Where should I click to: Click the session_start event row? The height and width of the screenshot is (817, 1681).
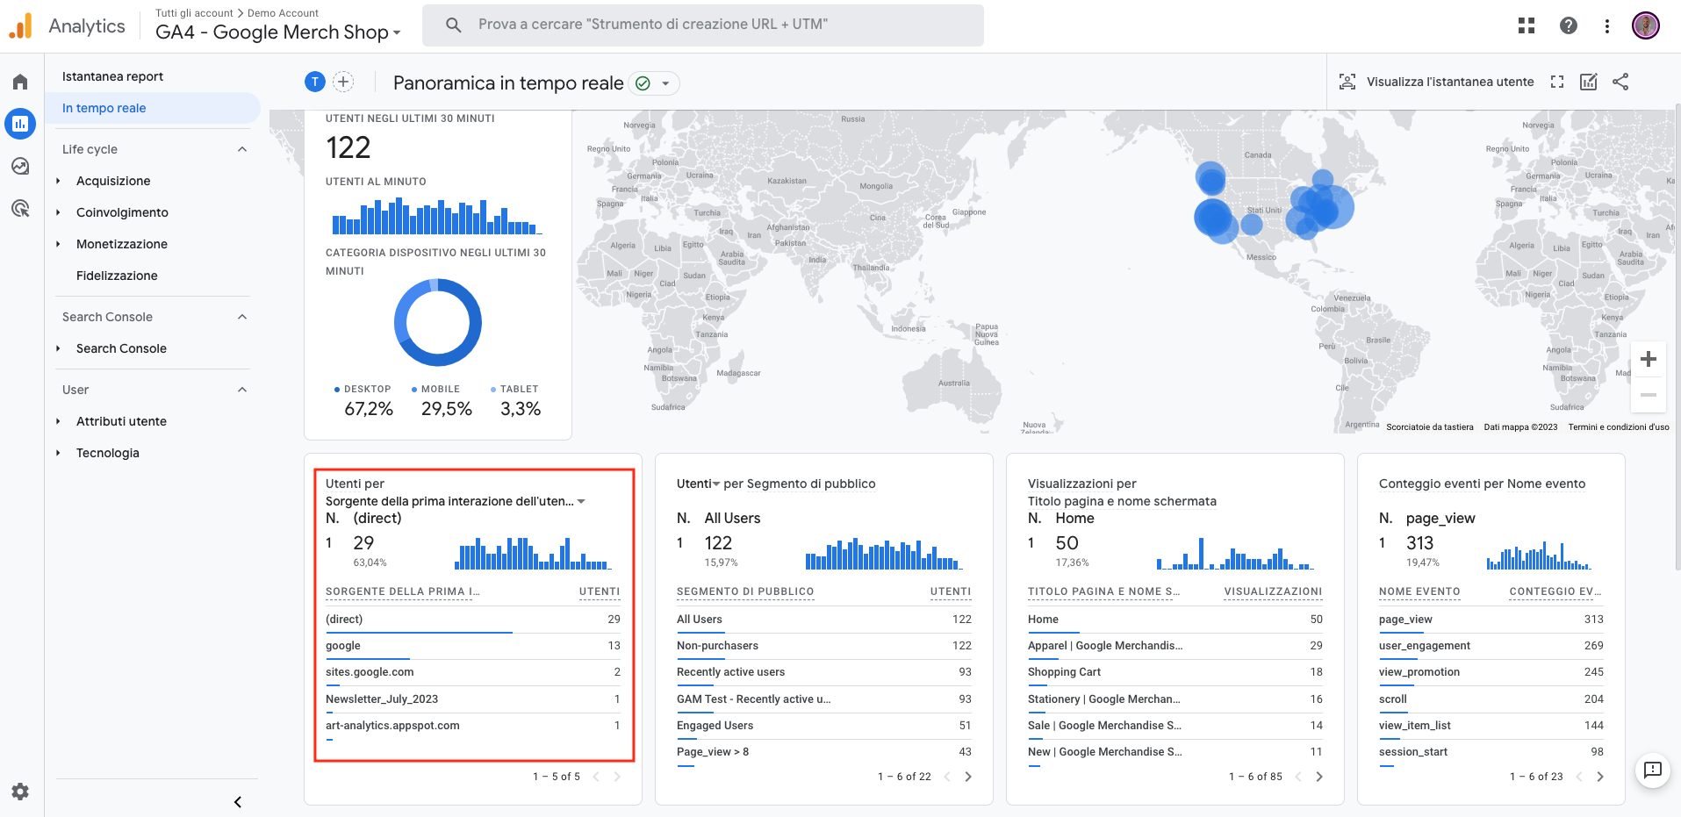tap(1491, 752)
